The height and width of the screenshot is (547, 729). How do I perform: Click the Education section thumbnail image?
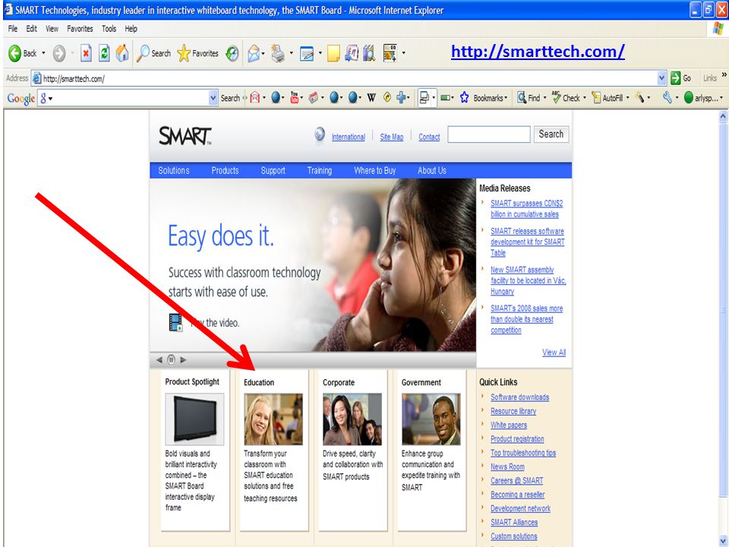[x=273, y=419]
